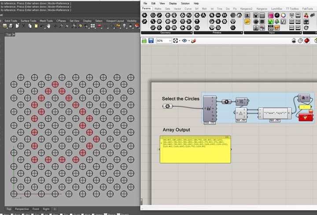The image size is (317, 215).
Task: Click the yellow Array Output panel
Action: (x=195, y=149)
